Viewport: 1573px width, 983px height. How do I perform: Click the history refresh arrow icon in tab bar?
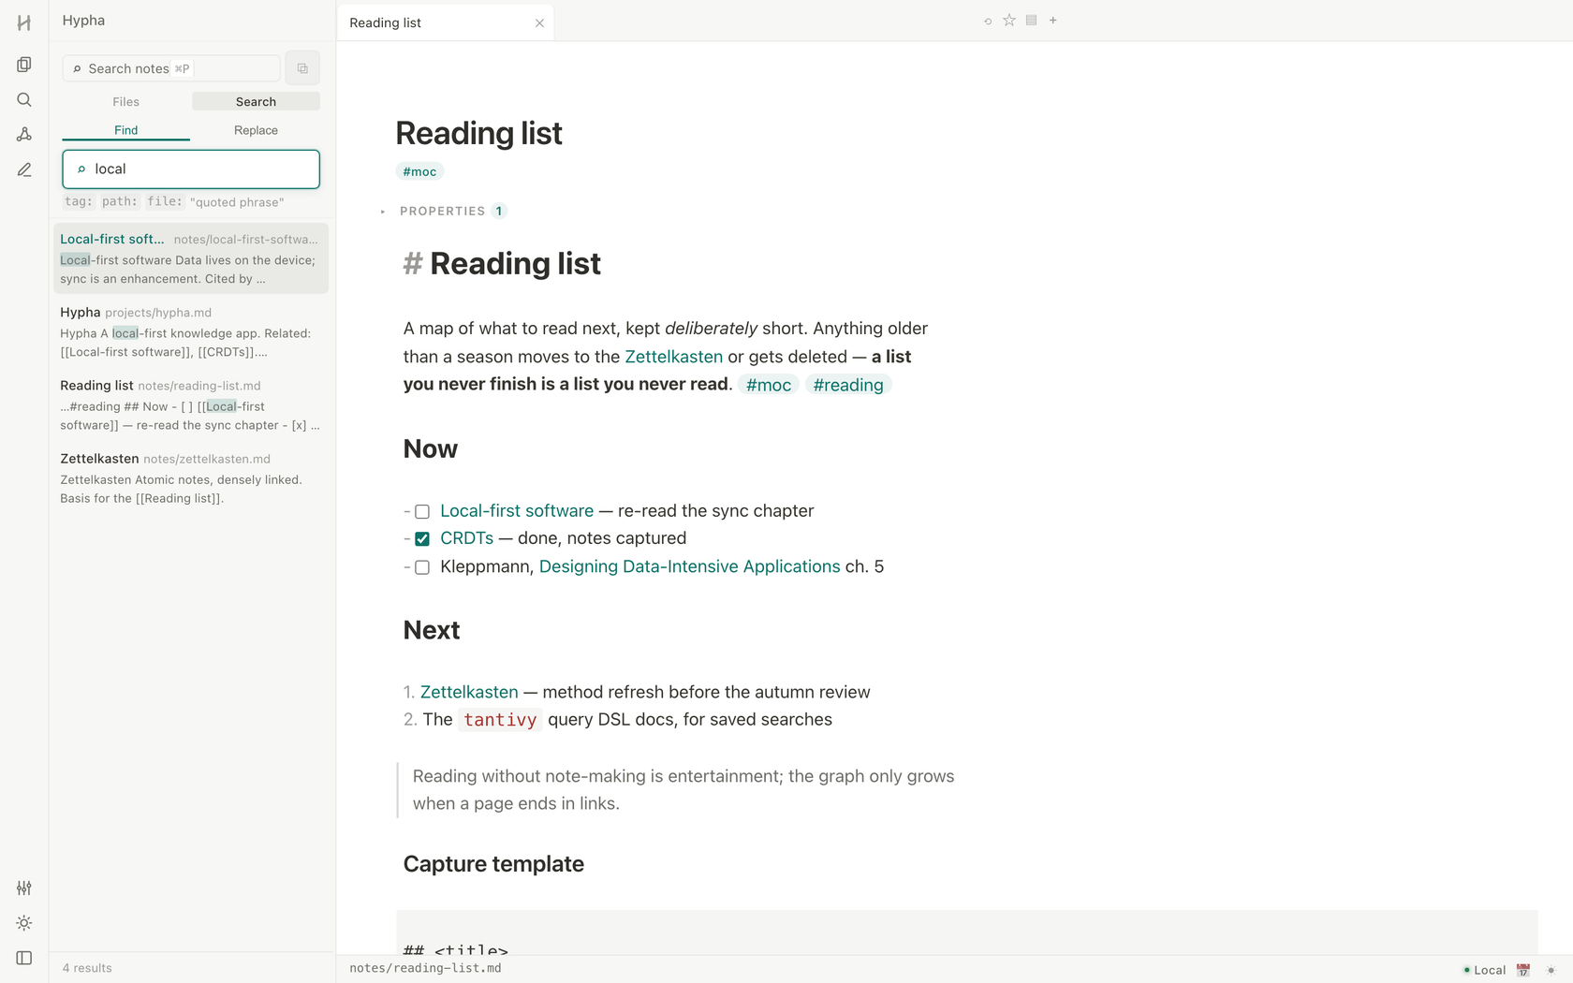988,21
